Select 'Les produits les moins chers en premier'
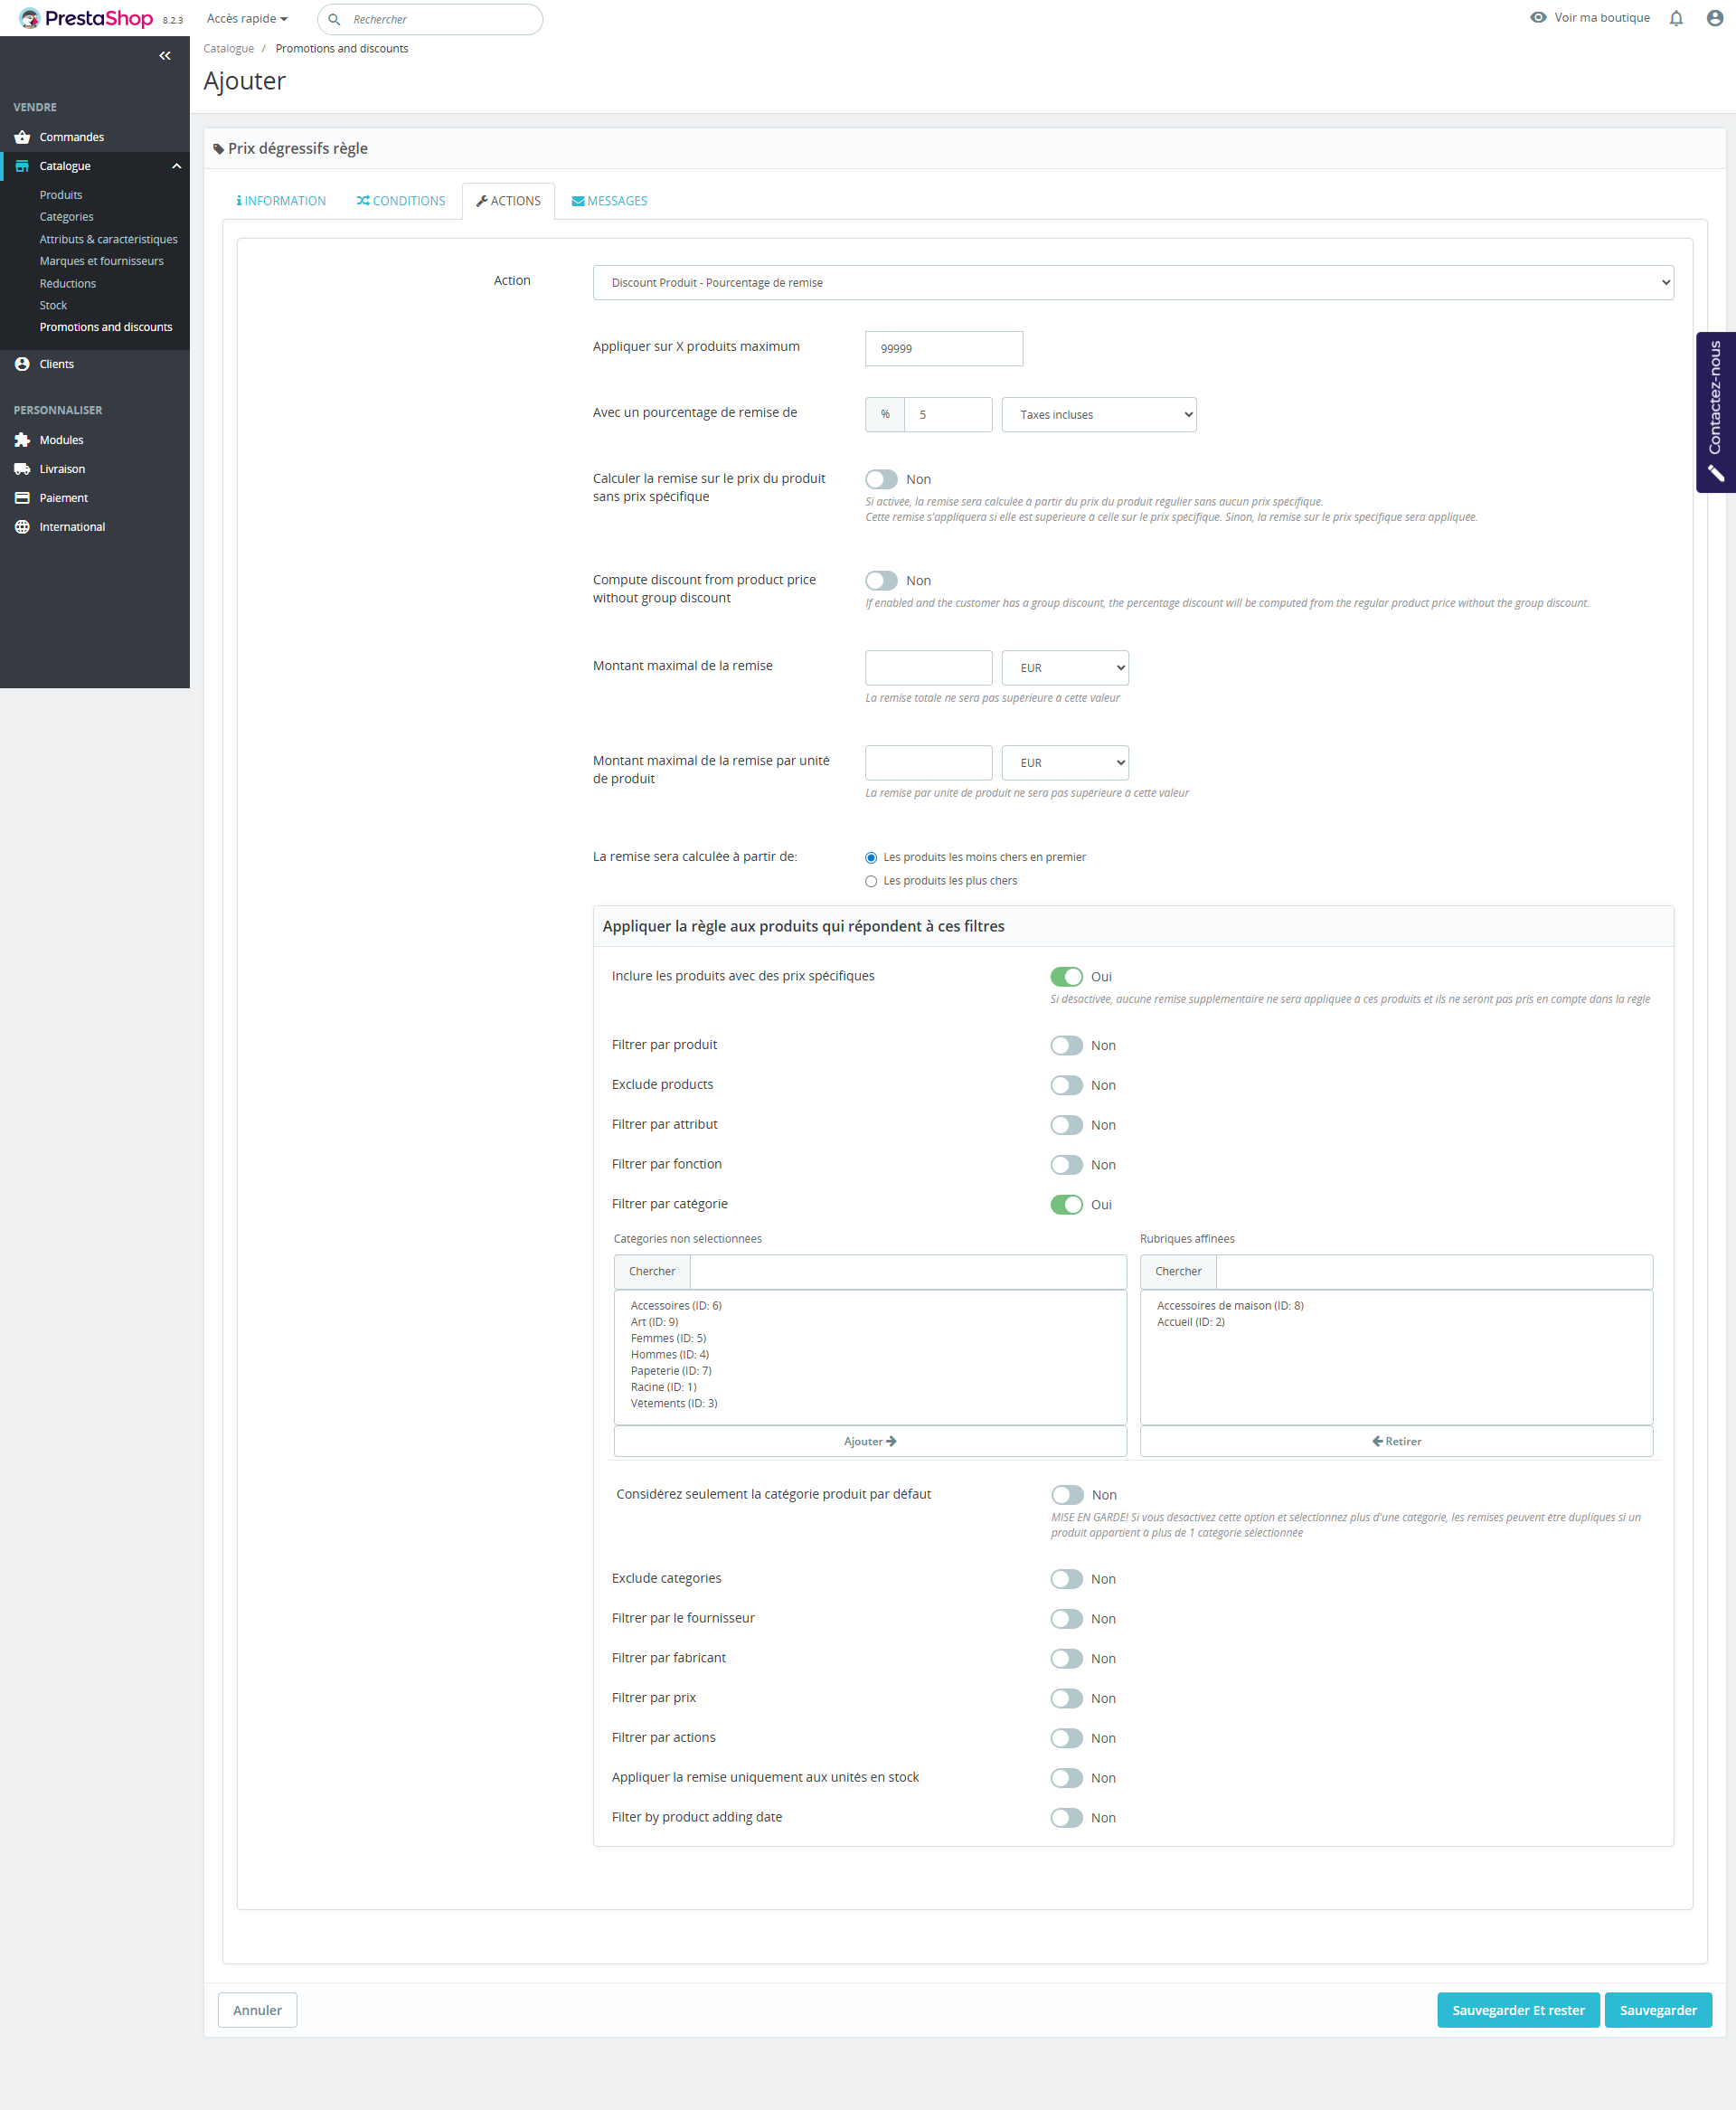The width and height of the screenshot is (1736, 2110). pos(871,857)
